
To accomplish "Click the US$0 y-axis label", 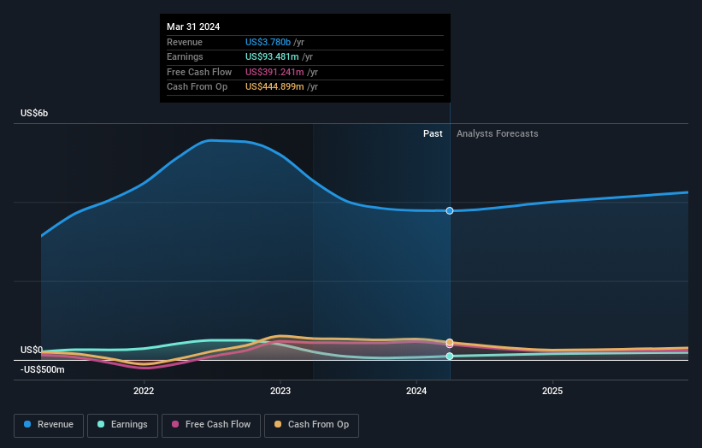I will click(32, 350).
